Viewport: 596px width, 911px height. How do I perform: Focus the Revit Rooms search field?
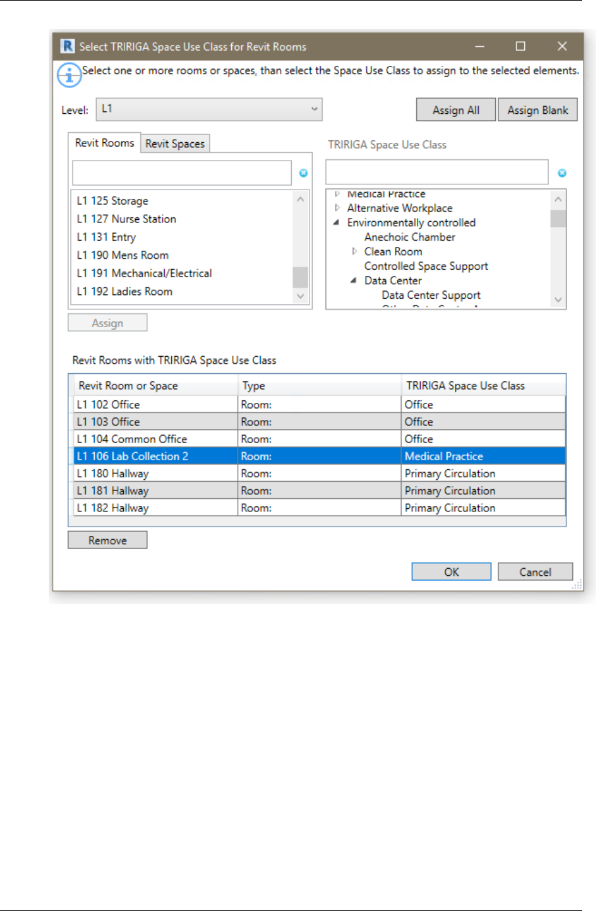(x=182, y=173)
